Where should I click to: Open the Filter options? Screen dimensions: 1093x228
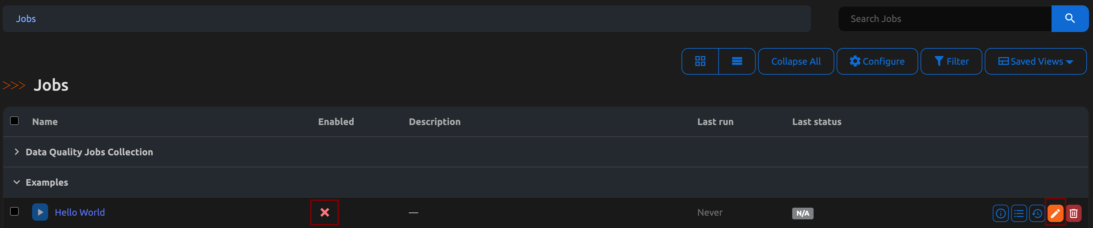coord(951,61)
